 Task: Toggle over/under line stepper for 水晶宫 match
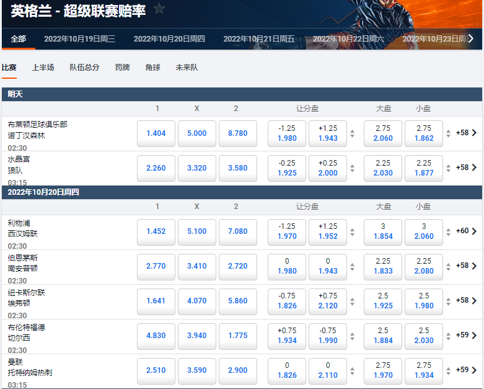449,168
